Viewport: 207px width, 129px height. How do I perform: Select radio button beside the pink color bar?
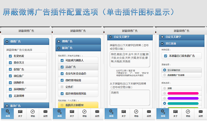(165, 93)
